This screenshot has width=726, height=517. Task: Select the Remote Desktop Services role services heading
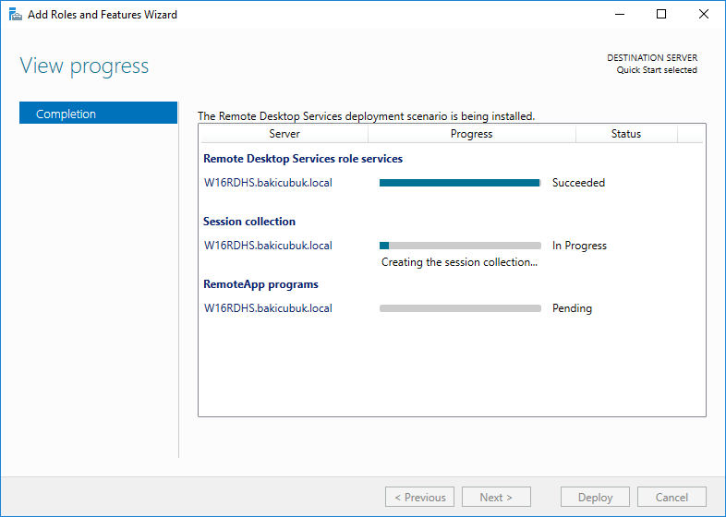(x=303, y=159)
